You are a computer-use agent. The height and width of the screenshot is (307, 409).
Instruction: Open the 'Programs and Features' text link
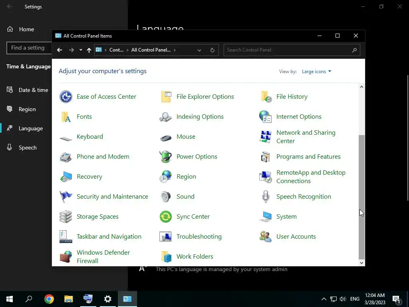(308, 157)
